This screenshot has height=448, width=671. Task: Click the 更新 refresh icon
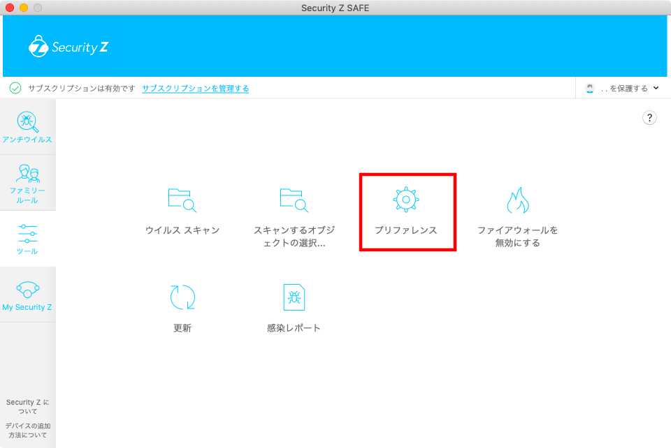[182, 297]
